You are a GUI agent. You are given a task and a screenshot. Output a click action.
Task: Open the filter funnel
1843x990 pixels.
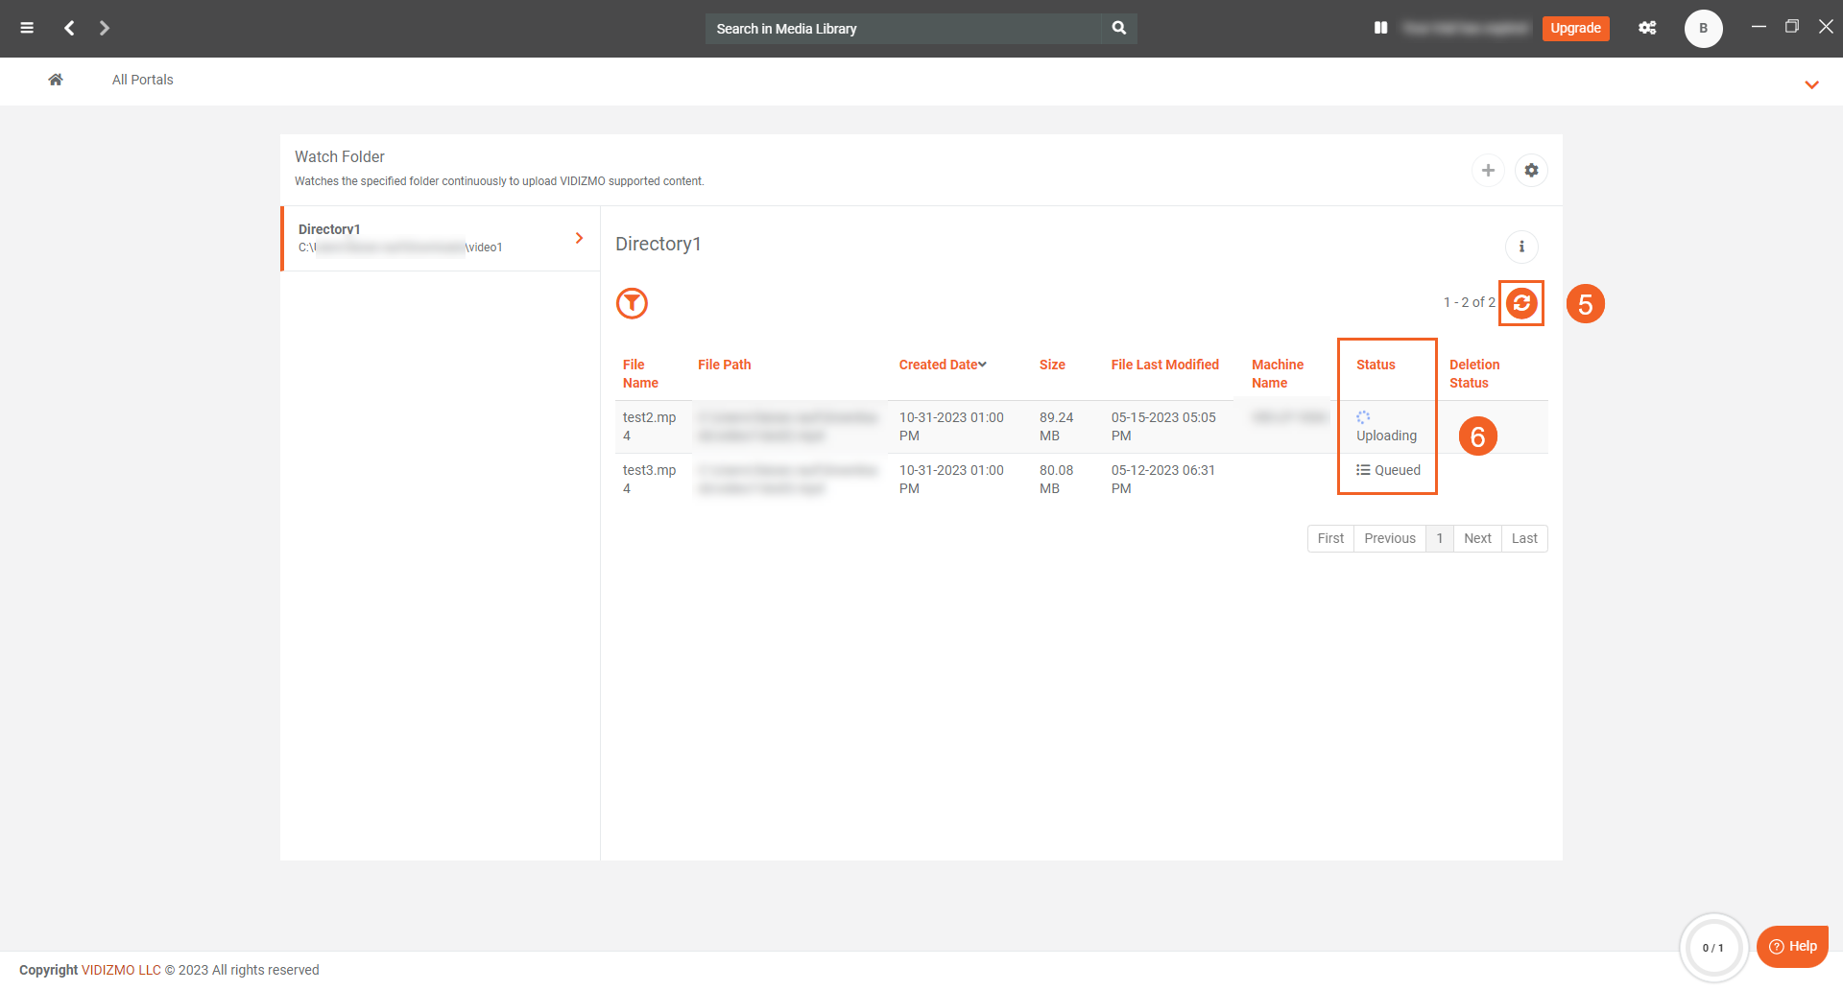(x=632, y=303)
